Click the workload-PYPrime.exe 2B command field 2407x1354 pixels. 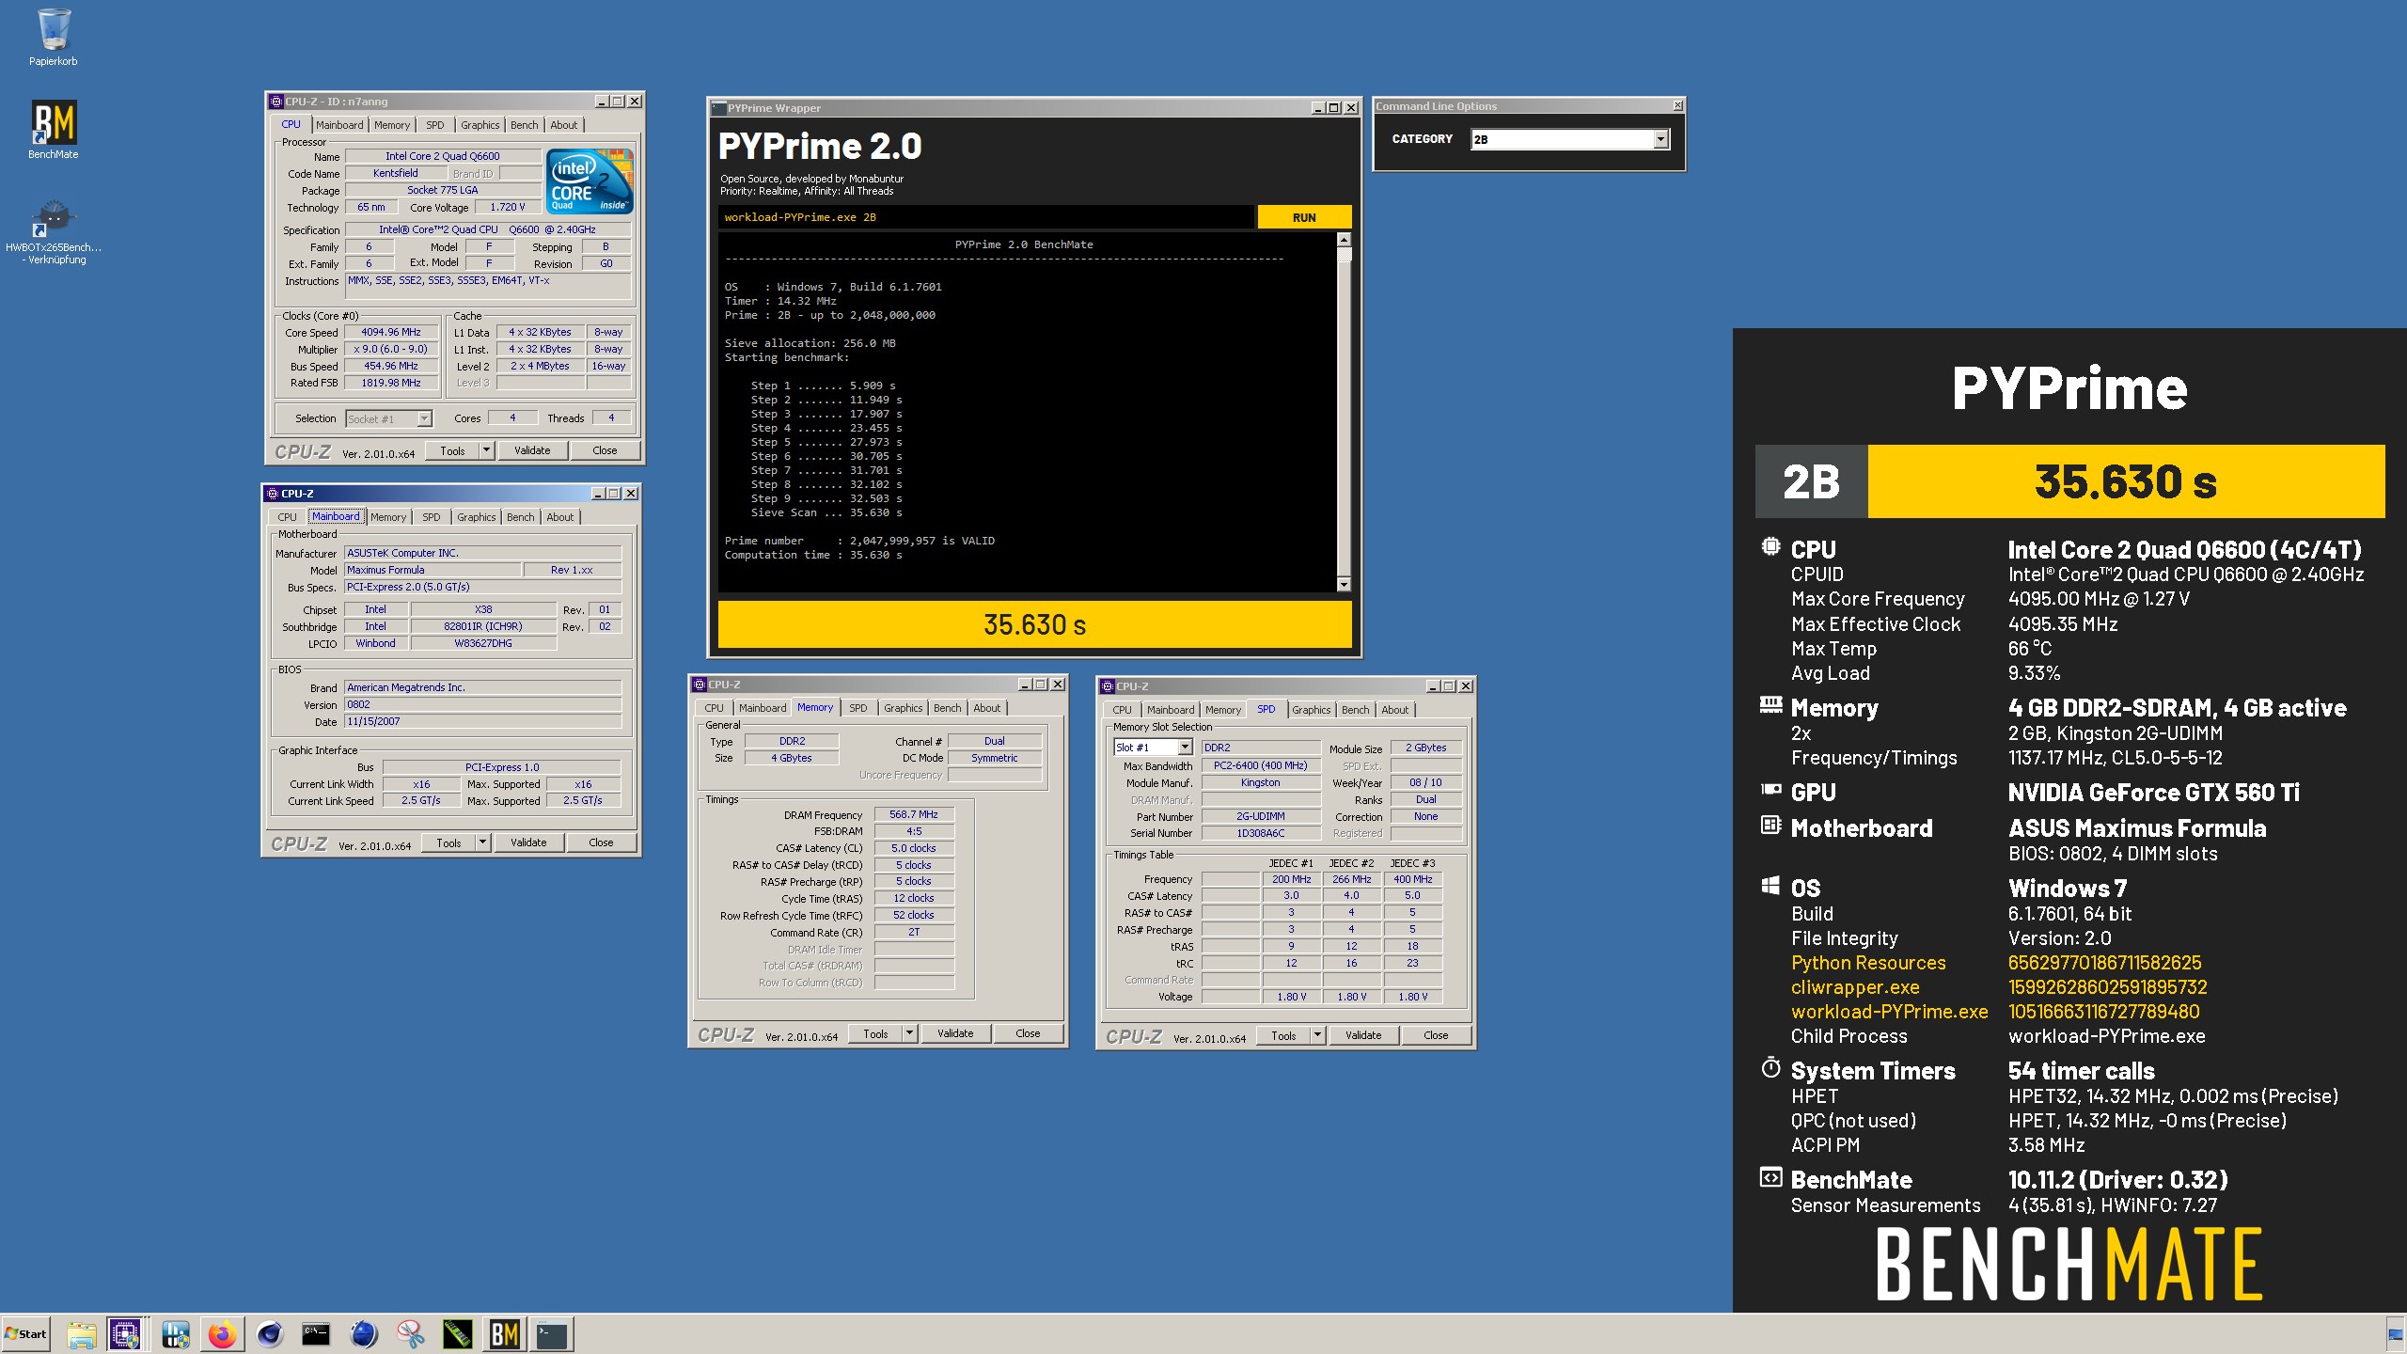pos(986,217)
